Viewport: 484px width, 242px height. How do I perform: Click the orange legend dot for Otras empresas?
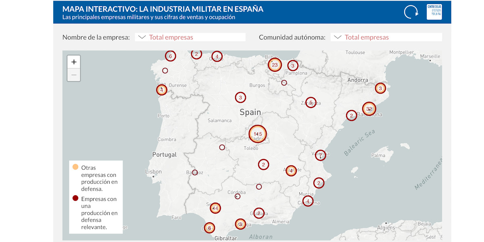(x=75, y=167)
